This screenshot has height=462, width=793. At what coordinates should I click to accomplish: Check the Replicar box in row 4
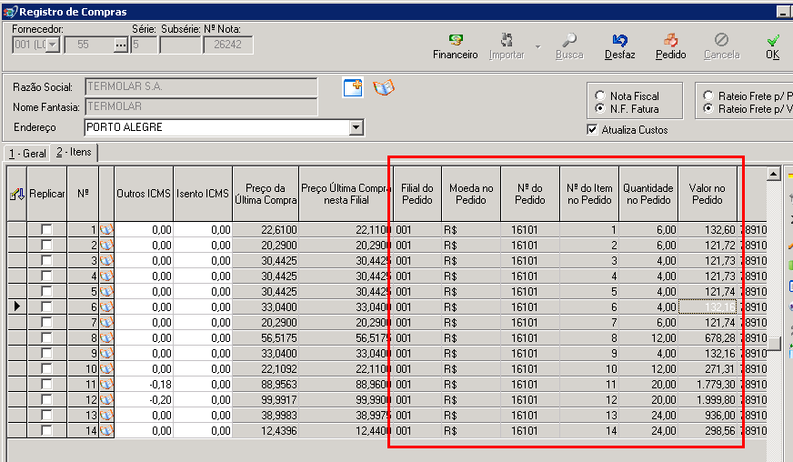(46, 276)
